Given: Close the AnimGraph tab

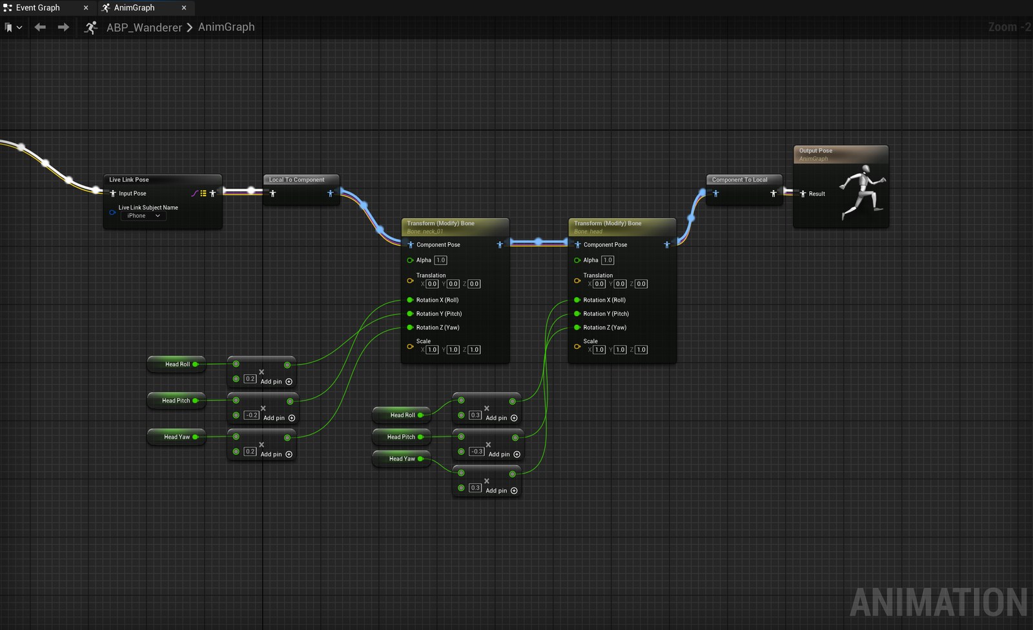Looking at the screenshot, I should pyautogui.click(x=184, y=8).
